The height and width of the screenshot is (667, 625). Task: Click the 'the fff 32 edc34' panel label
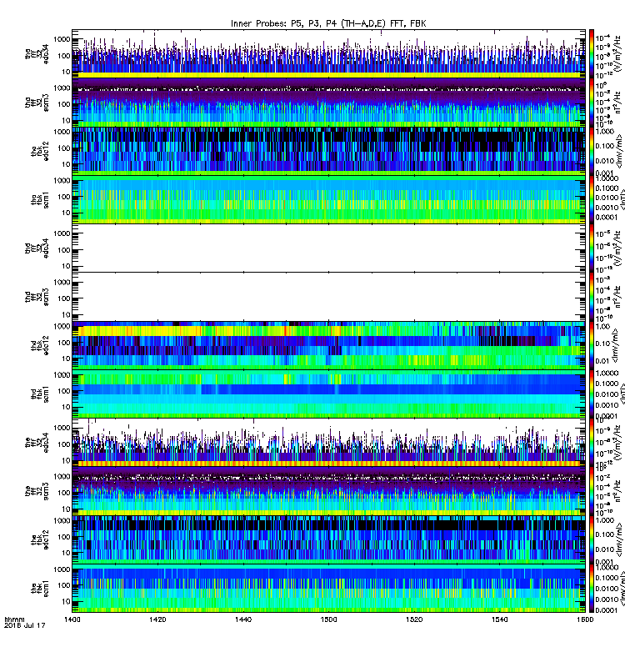[37, 443]
